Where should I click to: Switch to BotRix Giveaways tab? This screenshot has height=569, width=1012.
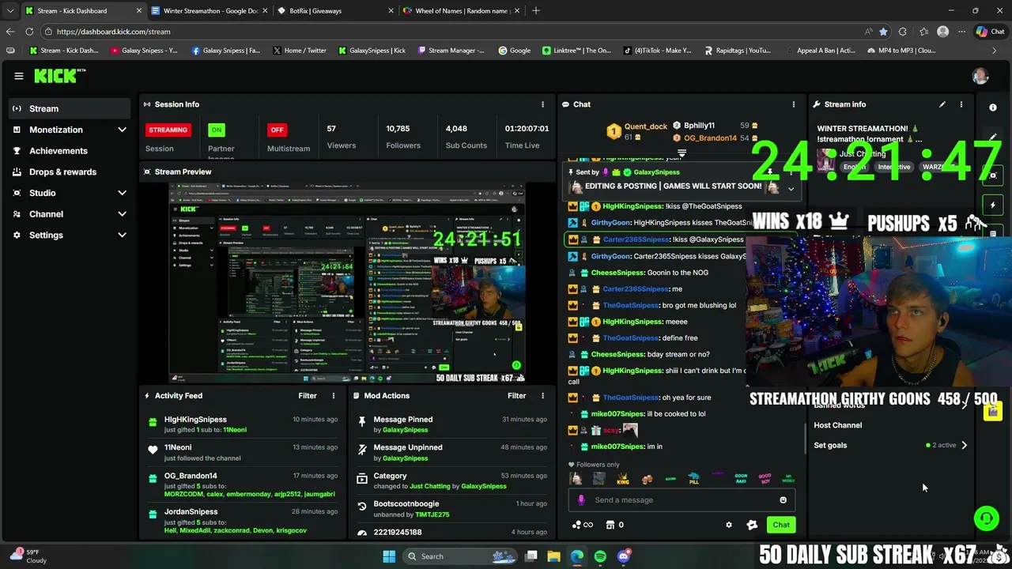(334, 11)
